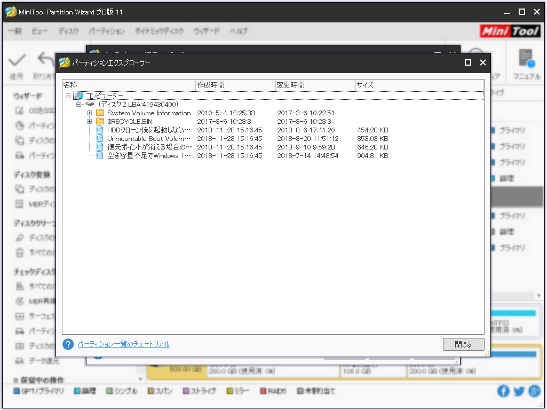Viewport: 547px width, 410px height.
Task: Click the blue question mark help icon
Action: 68,344
